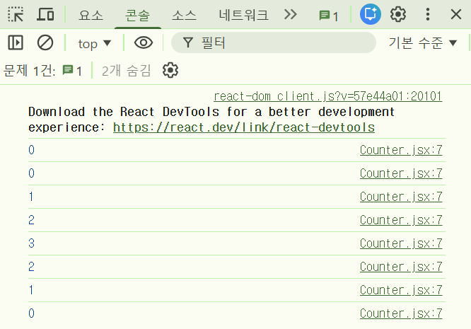Open the AI assistance panel icon
The height and width of the screenshot is (329, 471).
(x=371, y=14)
